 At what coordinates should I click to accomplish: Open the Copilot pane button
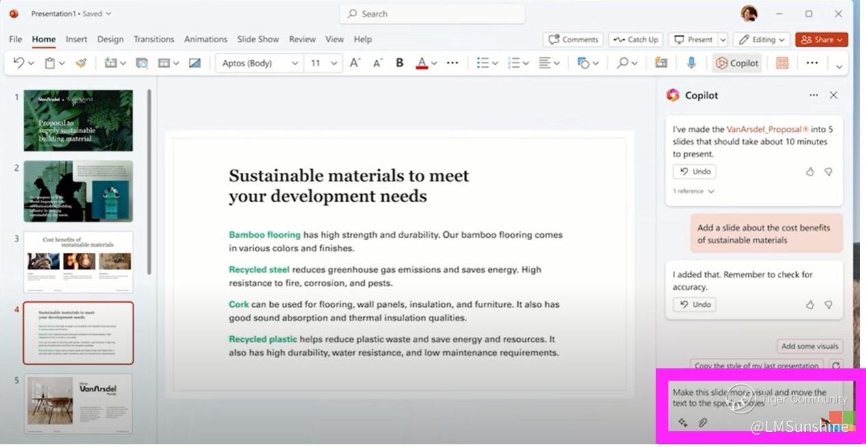tap(737, 63)
